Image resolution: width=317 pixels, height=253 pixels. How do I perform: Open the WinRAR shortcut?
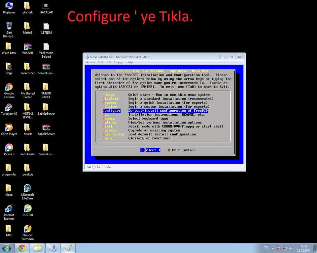pyautogui.click(x=27, y=49)
